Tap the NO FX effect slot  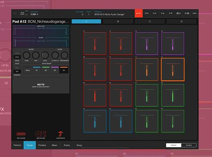pyautogui.click(x=41, y=85)
